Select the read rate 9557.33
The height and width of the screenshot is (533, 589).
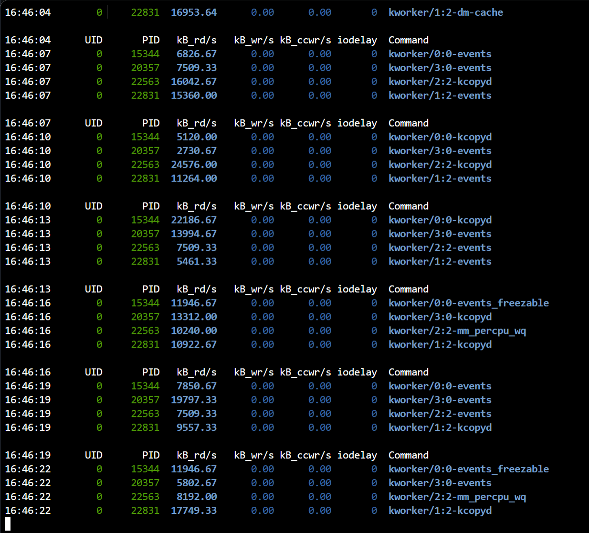(x=197, y=427)
